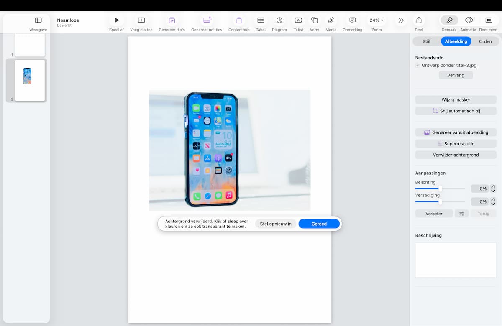This screenshot has height=326, width=502.
Task: Insert a Tabel
Action: pos(261,20)
